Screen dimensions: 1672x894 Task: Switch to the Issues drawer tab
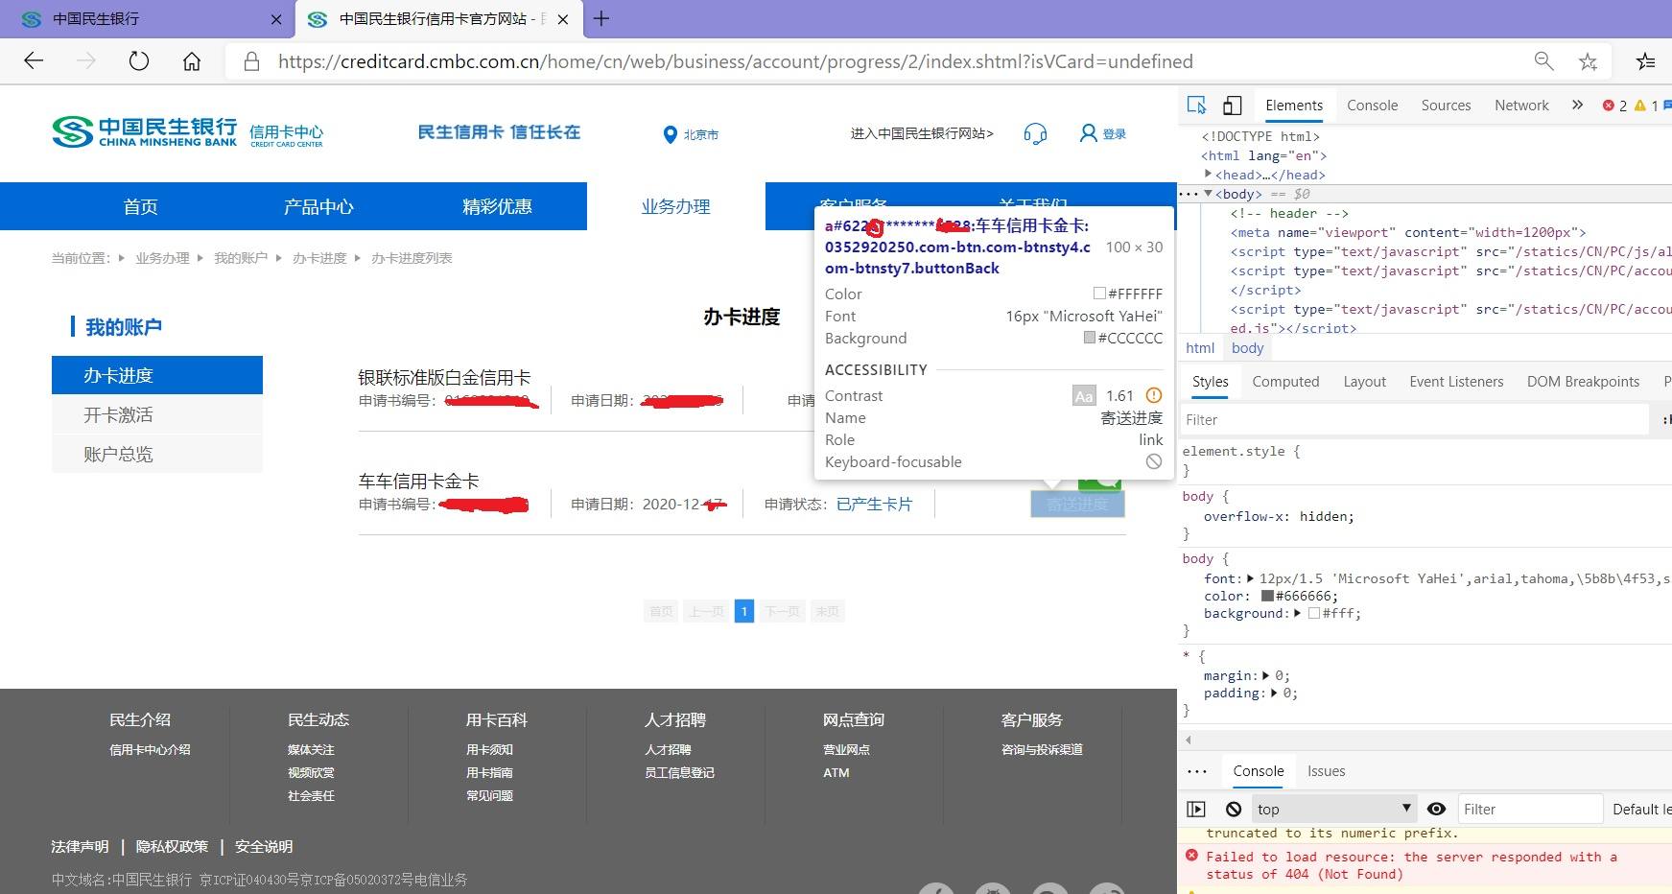click(x=1326, y=771)
